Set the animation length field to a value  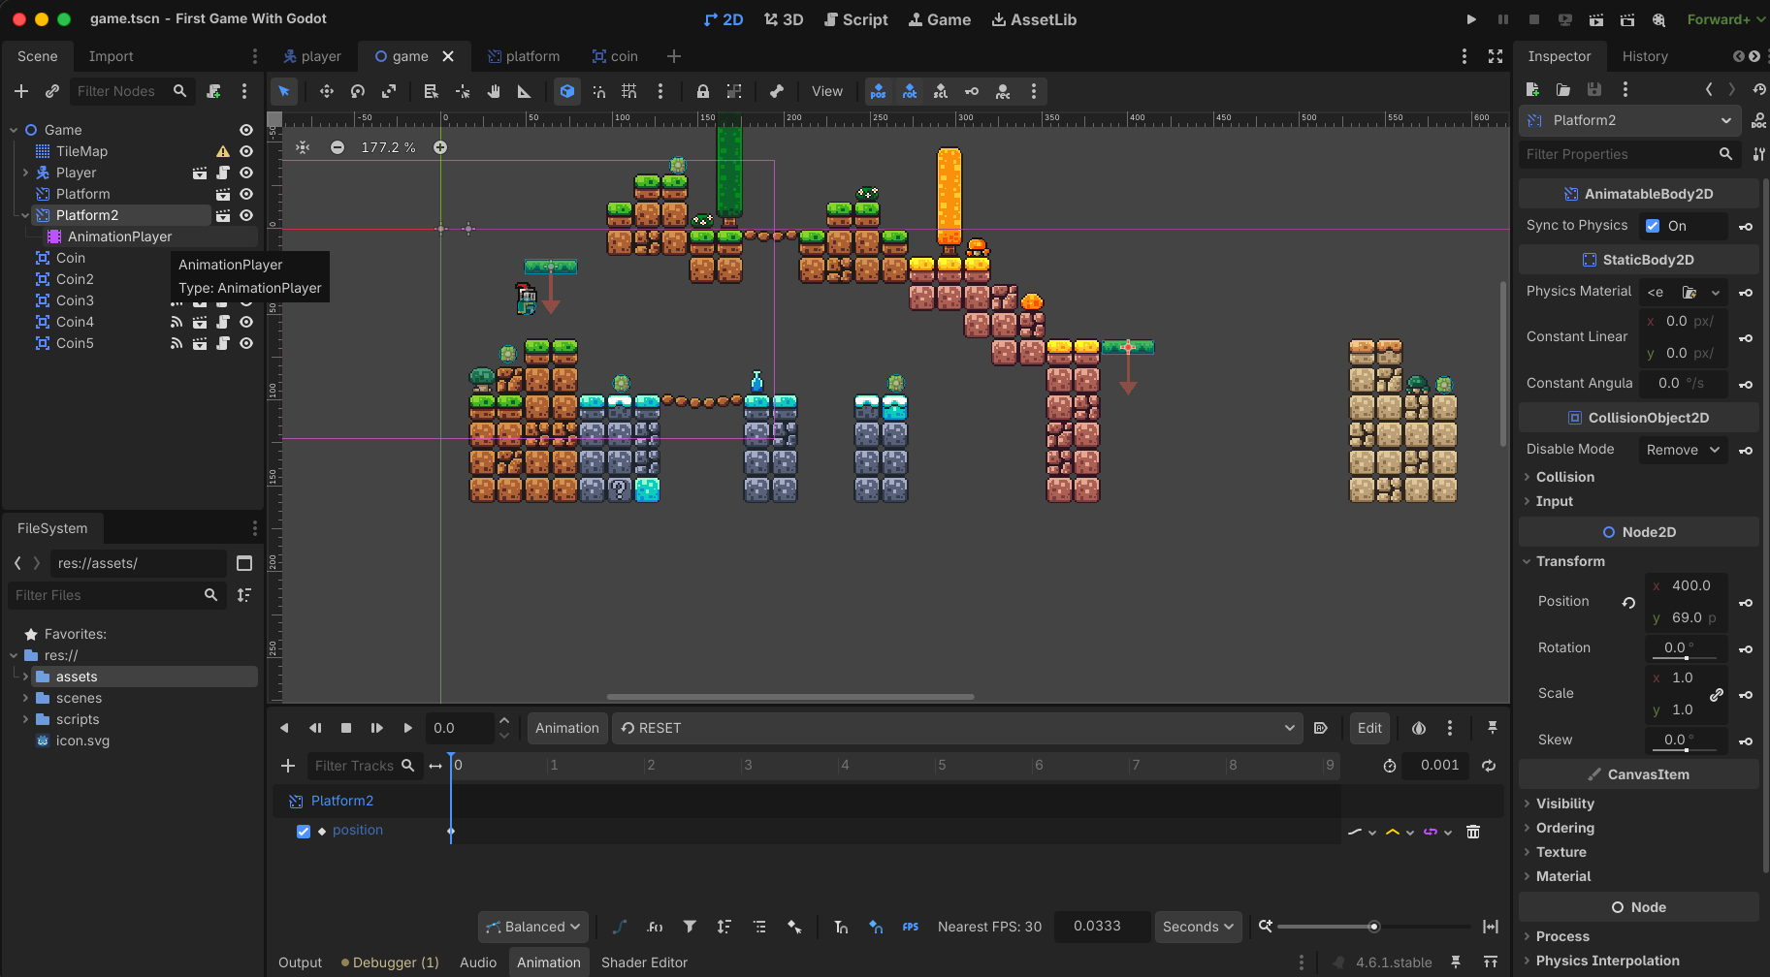coord(1435,765)
